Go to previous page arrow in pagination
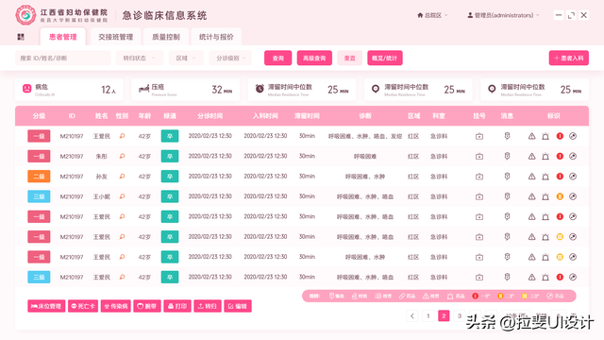This screenshot has width=604, height=340. (x=412, y=316)
